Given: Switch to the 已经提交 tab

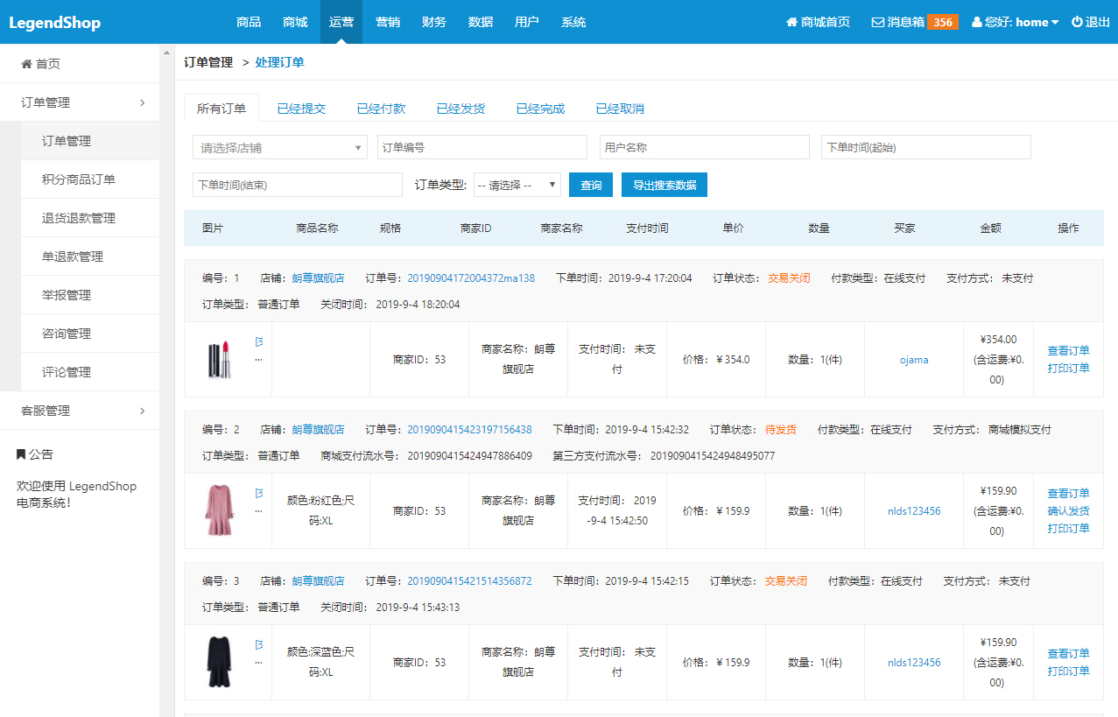Looking at the screenshot, I should click(301, 109).
